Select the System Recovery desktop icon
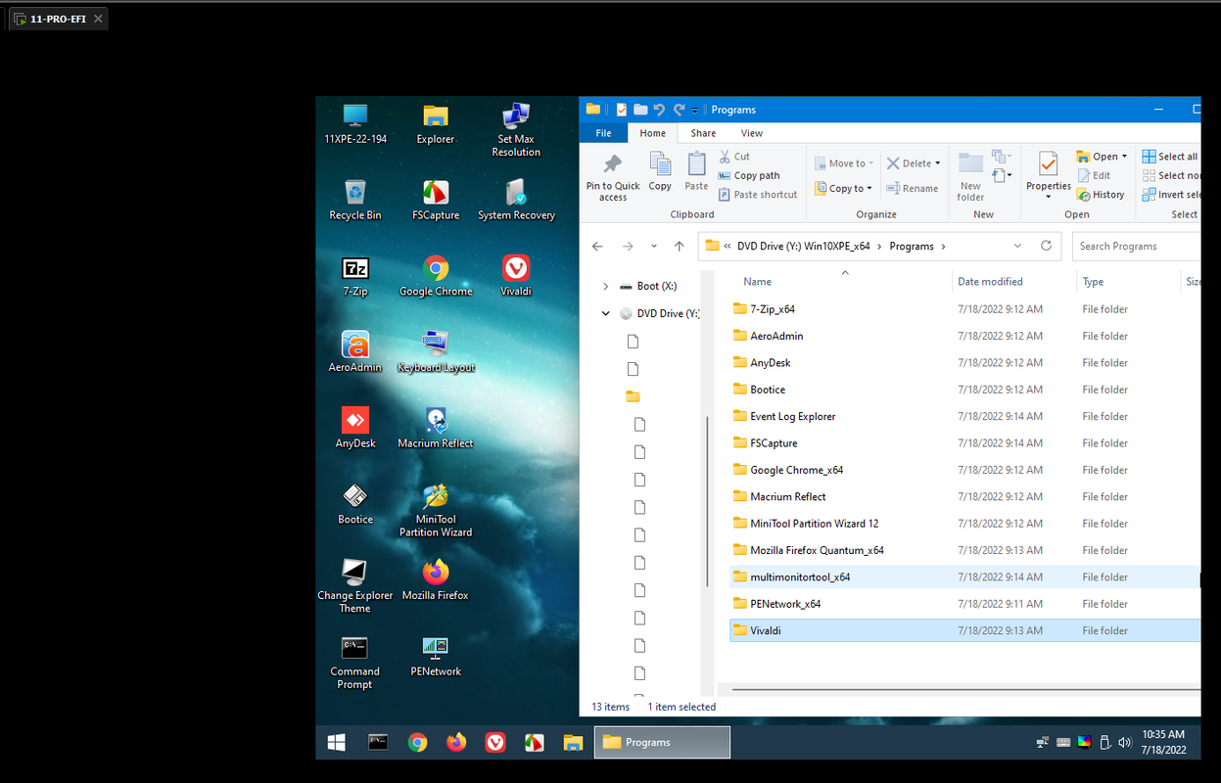The image size is (1221, 783). click(516, 200)
